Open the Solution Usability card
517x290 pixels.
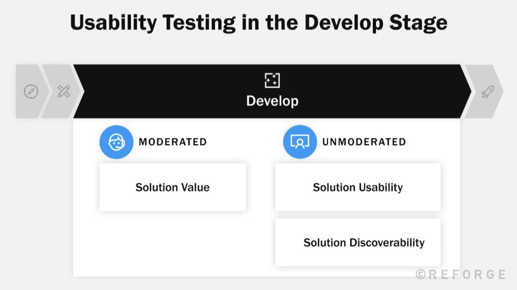coord(358,187)
